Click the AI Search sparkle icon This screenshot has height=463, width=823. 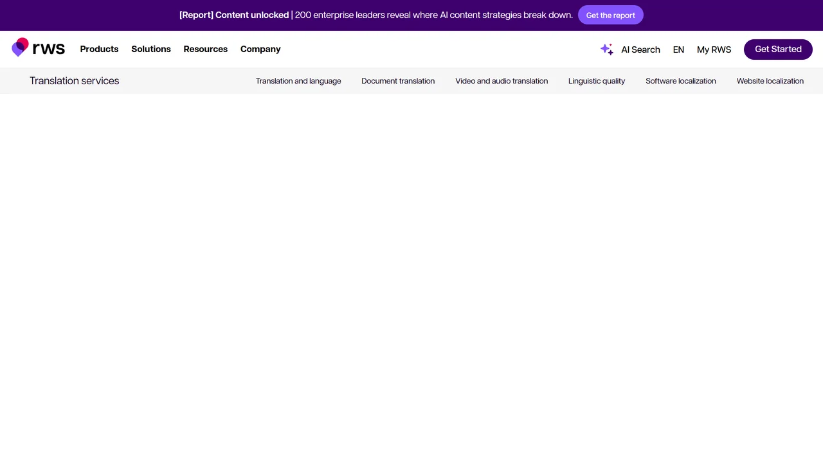[606, 50]
